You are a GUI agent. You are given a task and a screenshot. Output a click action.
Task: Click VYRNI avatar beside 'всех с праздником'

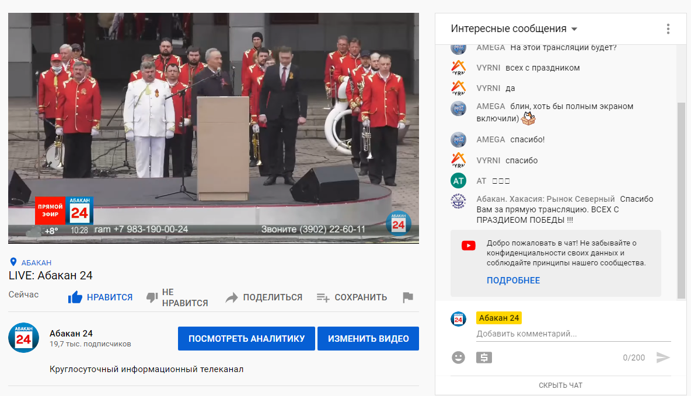[458, 68]
